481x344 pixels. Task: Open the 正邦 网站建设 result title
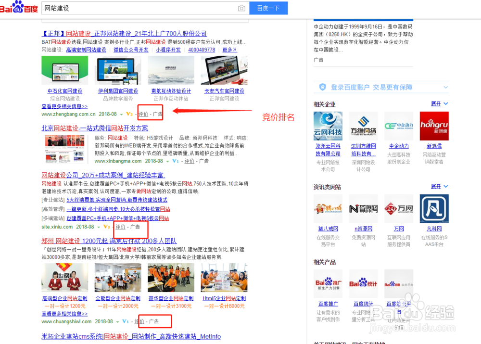tap(124, 34)
